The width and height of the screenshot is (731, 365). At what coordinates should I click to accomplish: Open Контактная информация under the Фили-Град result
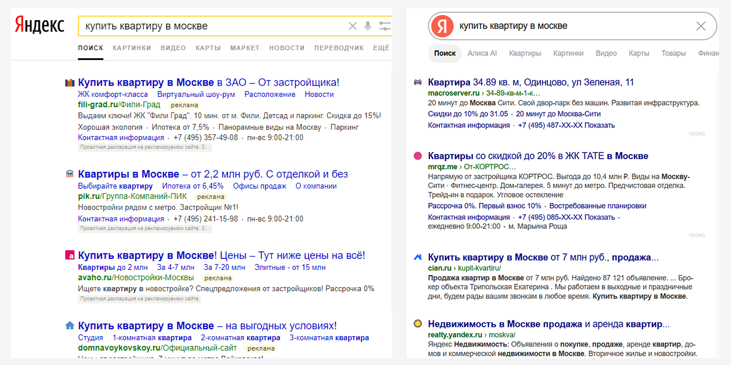121,138
